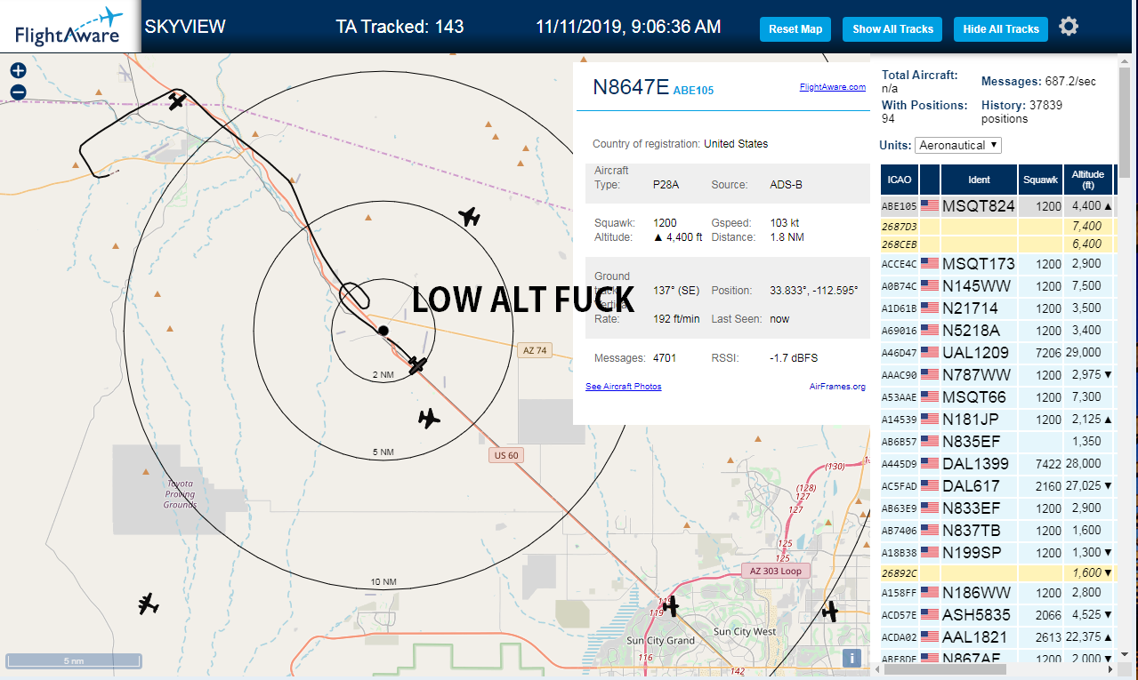1138x680 pixels.
Task: Select the N787WW aircraft row
Action: (x=997, y=375)
